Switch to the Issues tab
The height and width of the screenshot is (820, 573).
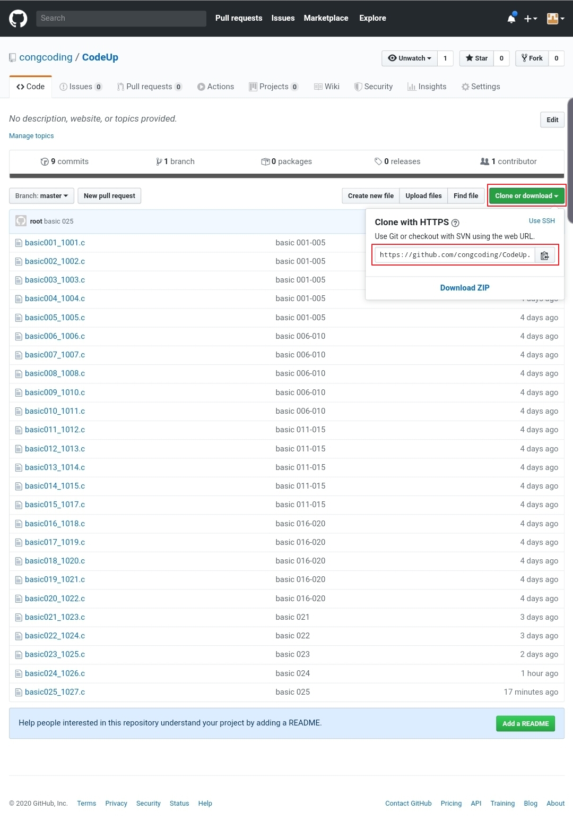click(x=81, y=87)
